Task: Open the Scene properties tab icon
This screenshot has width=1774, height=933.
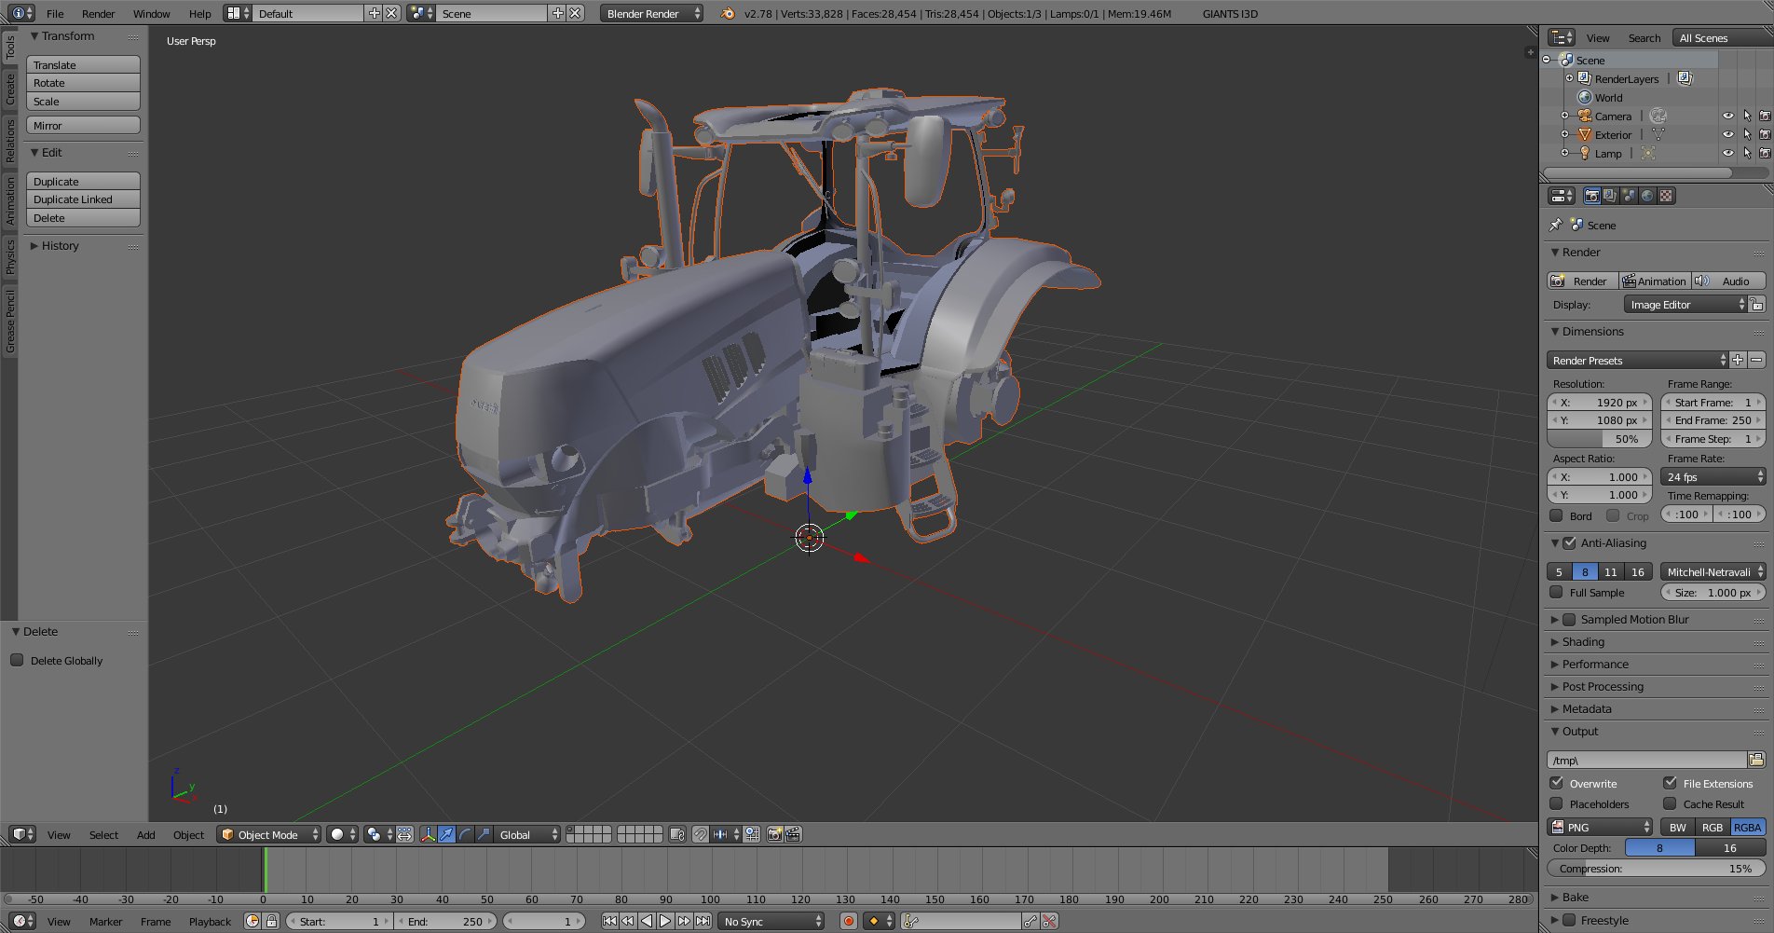Action: (1629, 196)
